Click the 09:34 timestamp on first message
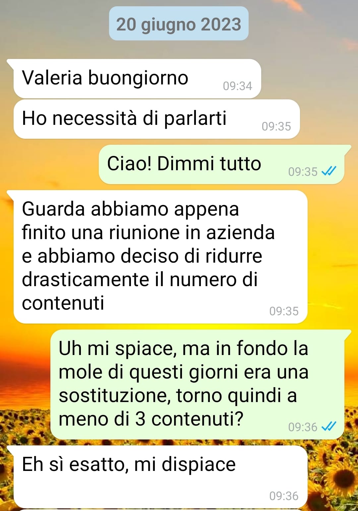 click(237, 86)
